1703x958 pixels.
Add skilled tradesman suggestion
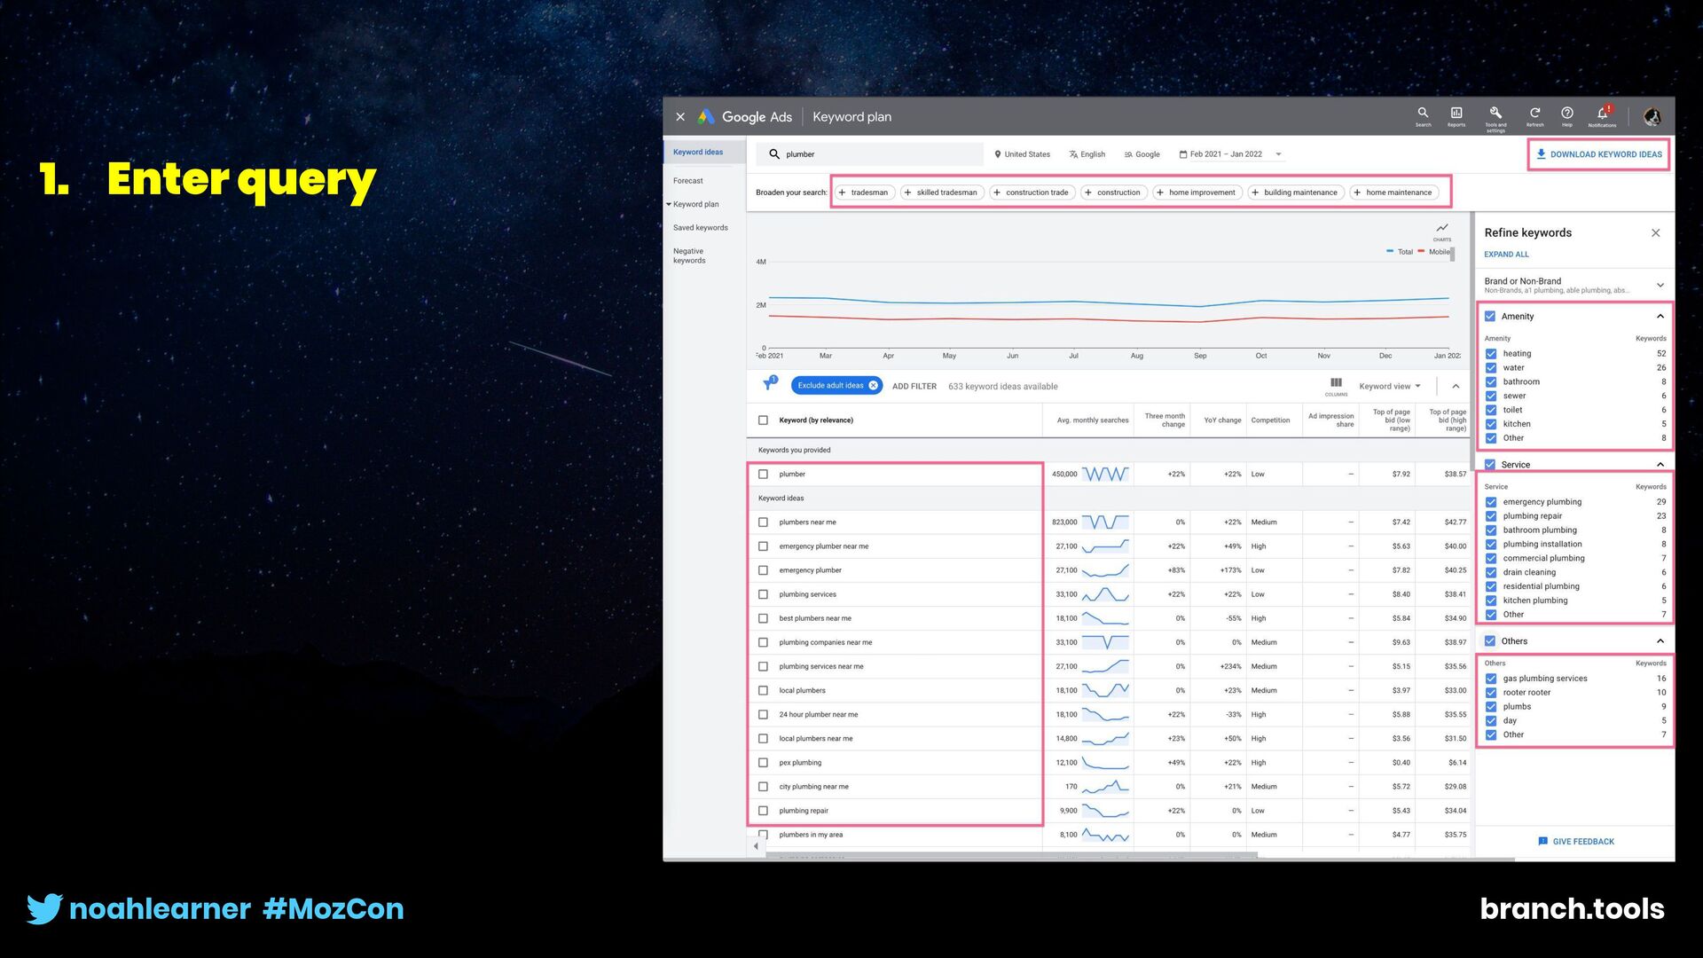click(941, 192)
